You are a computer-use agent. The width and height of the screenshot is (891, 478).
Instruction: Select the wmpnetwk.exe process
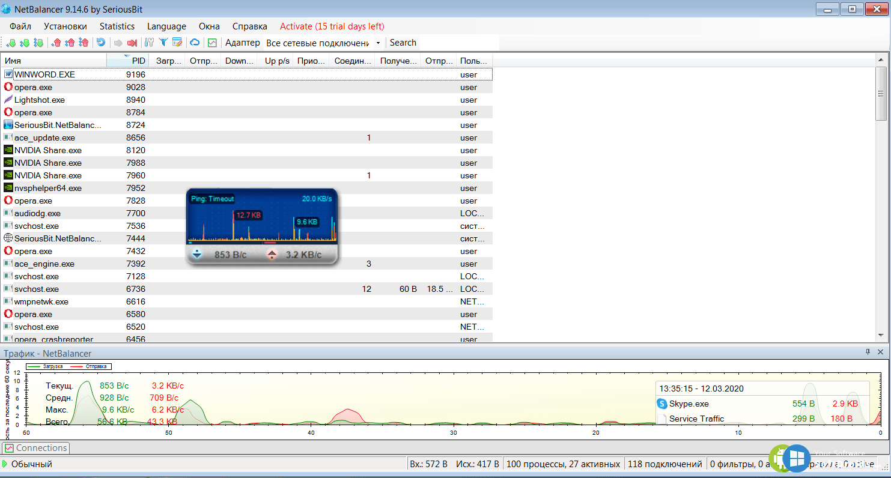(x=41, y=301)
